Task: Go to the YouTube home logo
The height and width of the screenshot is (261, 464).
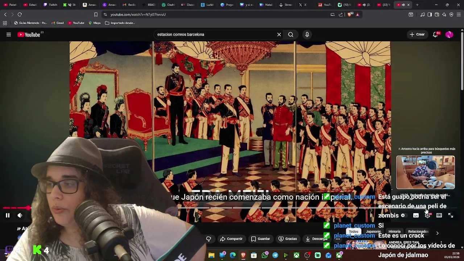Action: (x=29, y=34)
